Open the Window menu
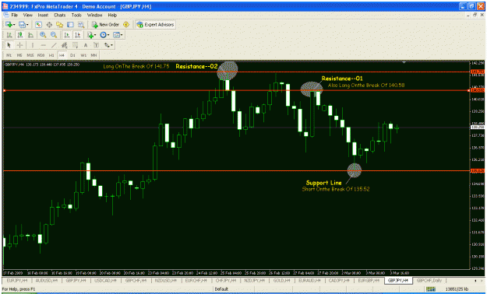This screenshot has height=294, width=487. point(94,15)
